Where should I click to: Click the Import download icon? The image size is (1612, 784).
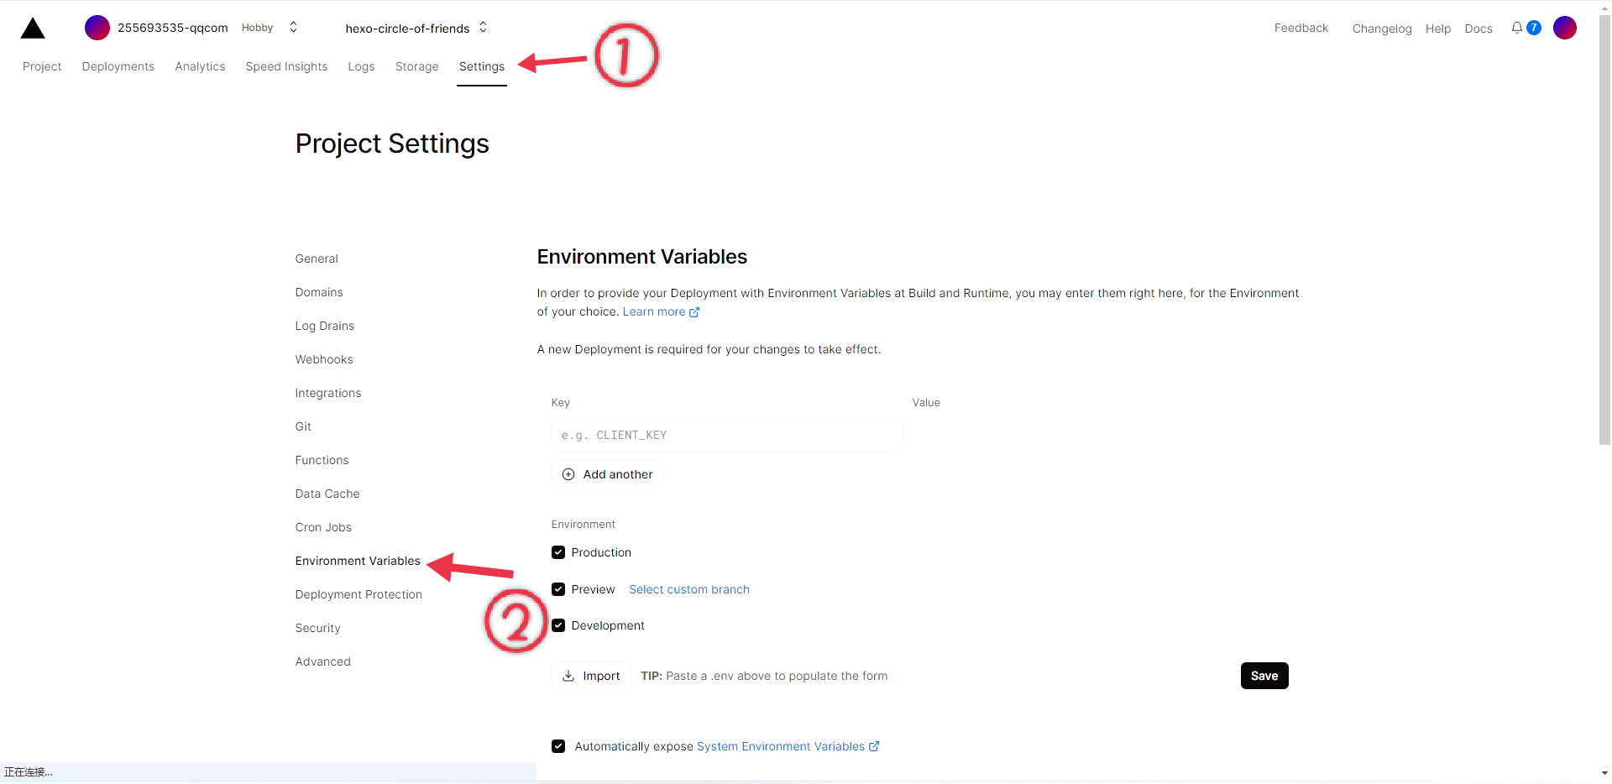568,676
